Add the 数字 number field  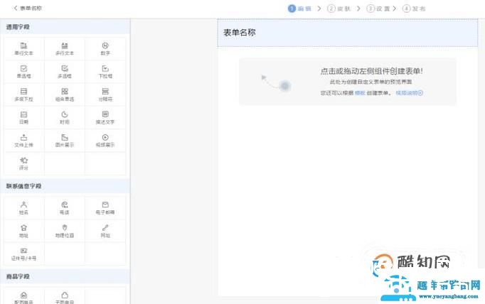tap(105, 49)
